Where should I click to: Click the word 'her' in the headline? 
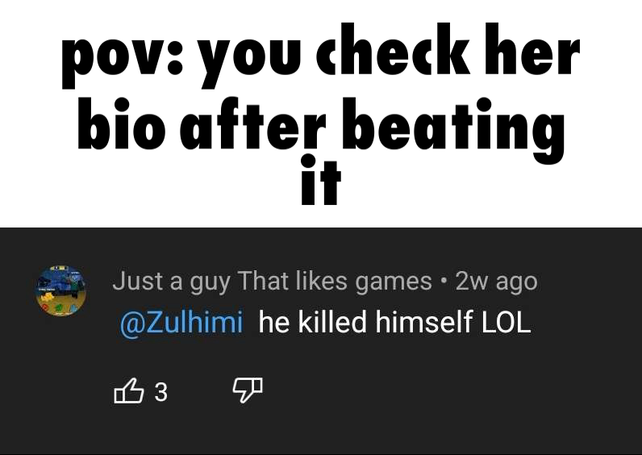[x=532, y=49]
